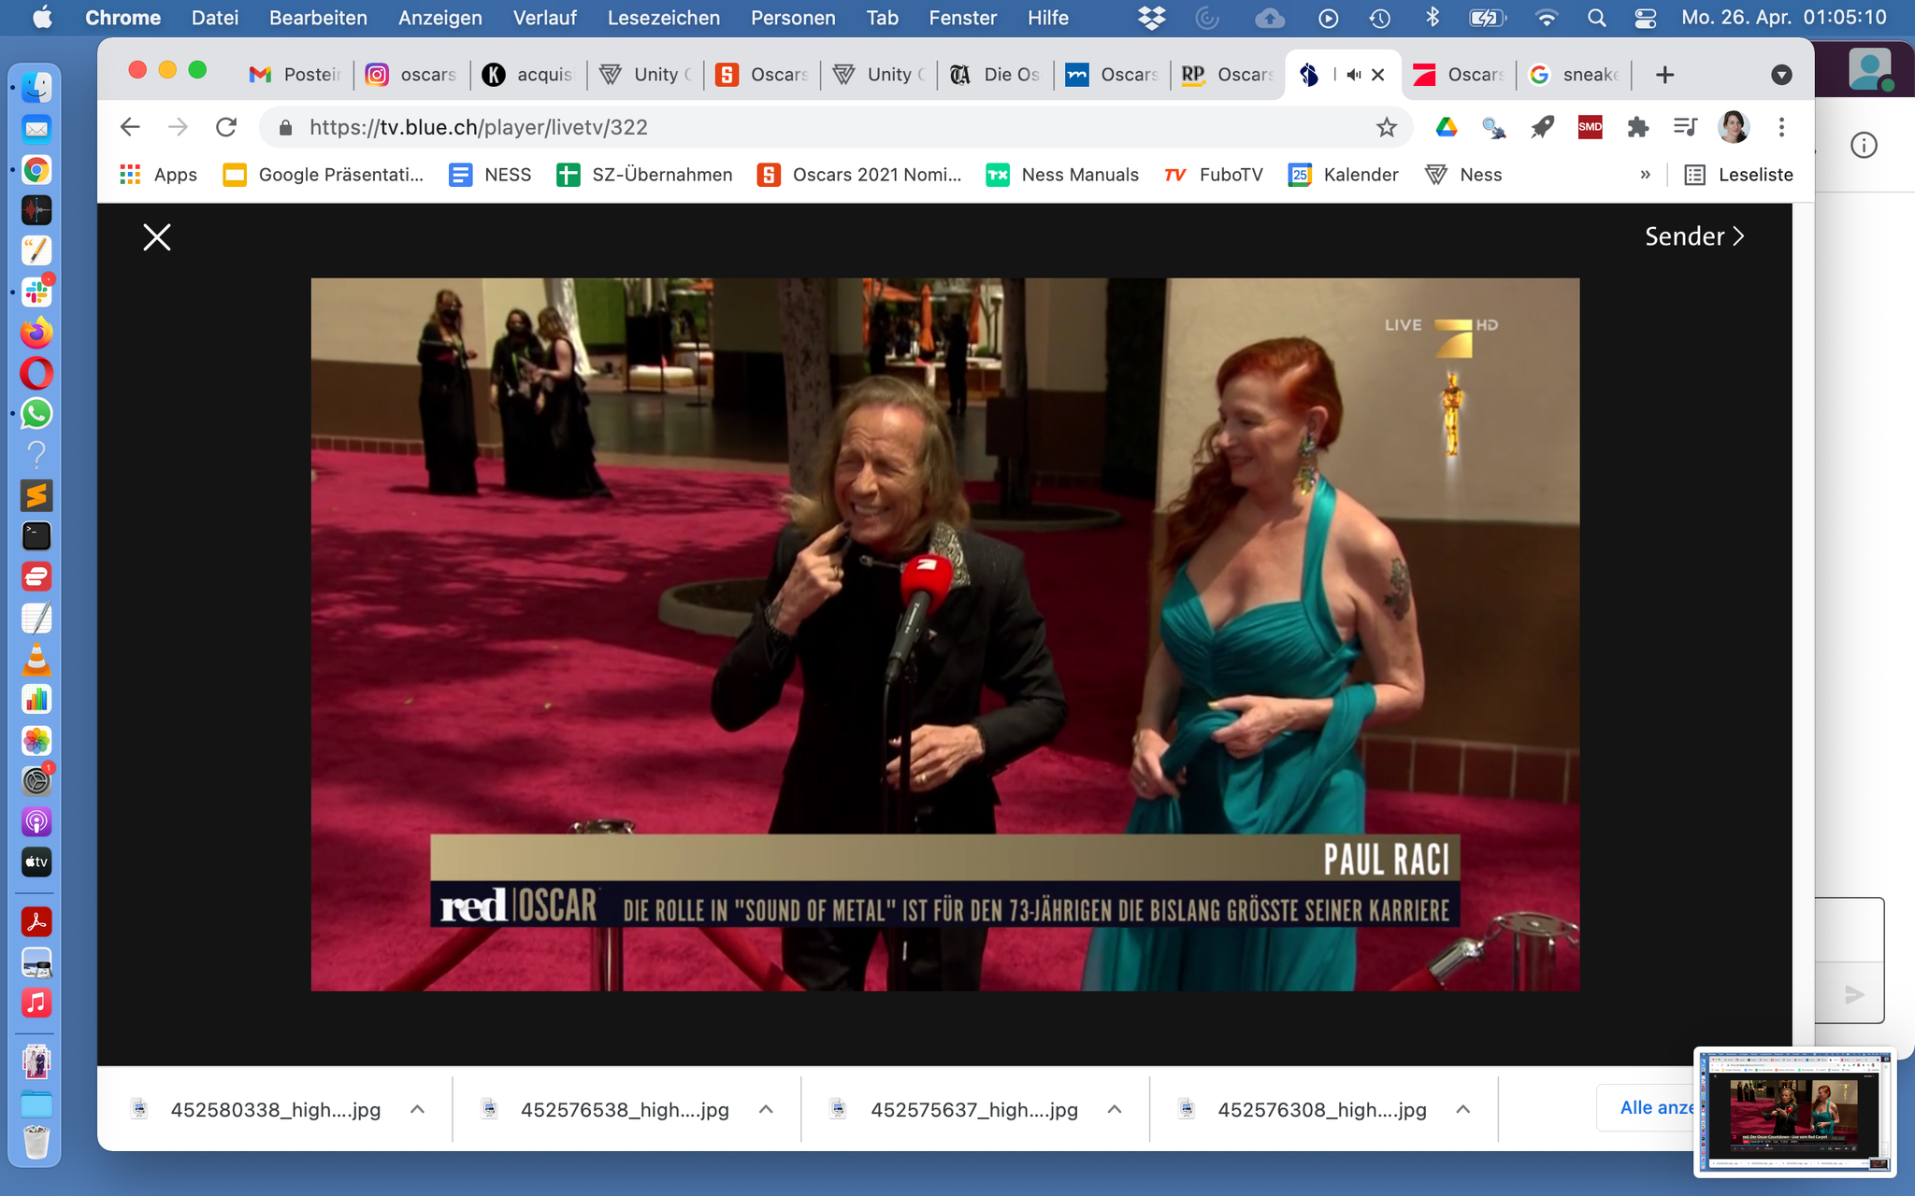This screenshot has height=1196, width=1915.
Task: Mute the playing tab's speaker icon
Action: [x=1353, y=75]
